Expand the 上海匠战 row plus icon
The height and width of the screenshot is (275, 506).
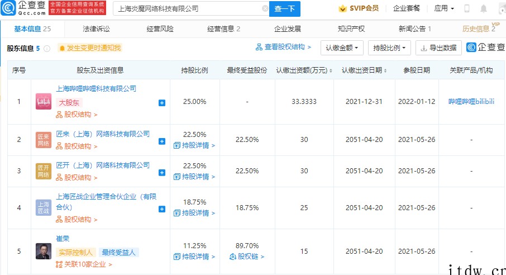pyautogui.click(x=162, y=209)
